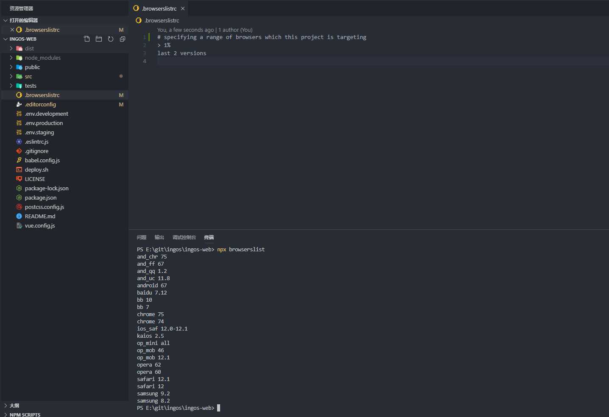Collapse the 打开的编辑器 section
This screenshot has height=417, width=609.
pyautogui.click(x=24, y=20)
